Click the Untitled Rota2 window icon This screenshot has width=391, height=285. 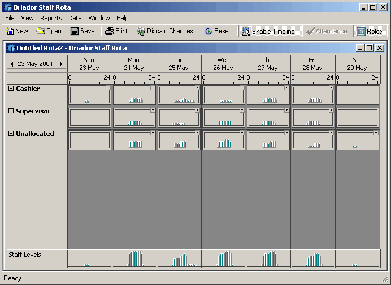click(x=11, y=48)
